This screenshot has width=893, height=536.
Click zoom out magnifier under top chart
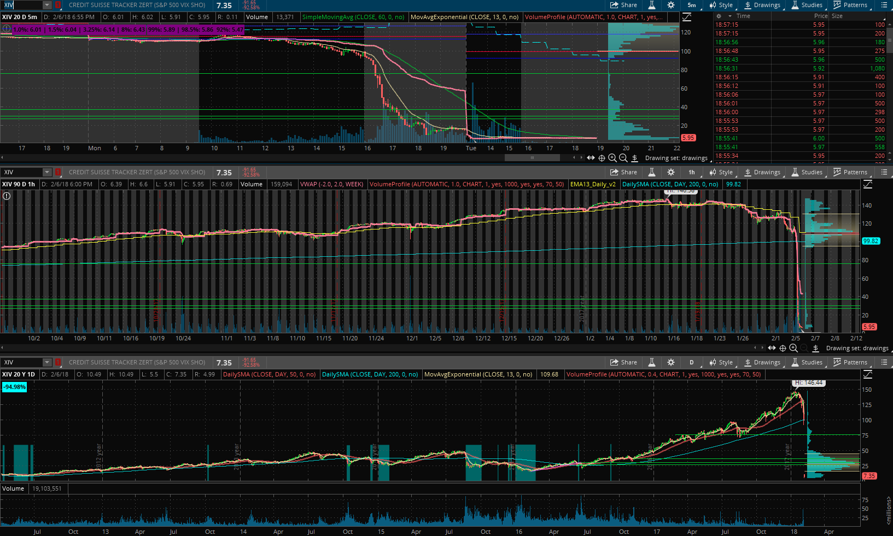623,158
